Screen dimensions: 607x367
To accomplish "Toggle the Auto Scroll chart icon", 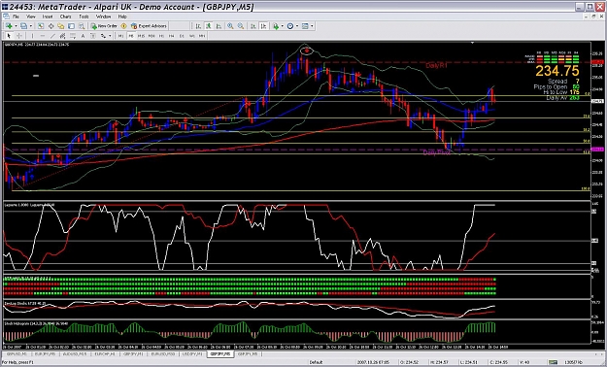I will (x=253, y=26).
